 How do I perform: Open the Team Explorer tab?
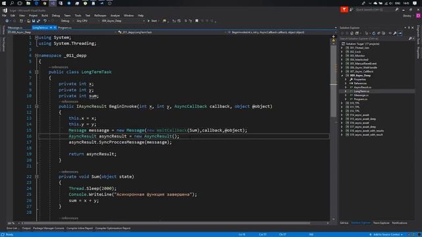click(x=381, y=223)
